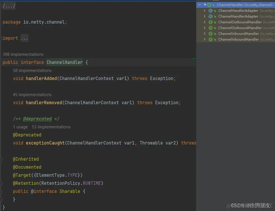This screenshot has height=211, width=275.
Task: Click the RUNTIME constant in RetentionPolicy.RUNTIME
Action: click(x=92, y=183)
